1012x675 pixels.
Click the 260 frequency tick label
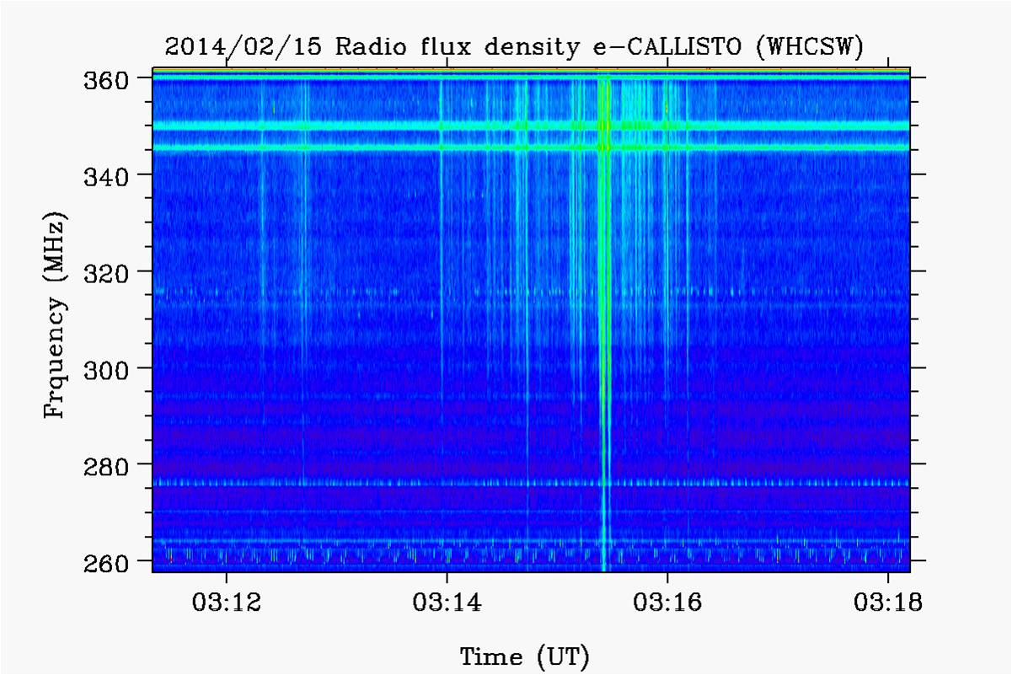[x=105, y=561]
